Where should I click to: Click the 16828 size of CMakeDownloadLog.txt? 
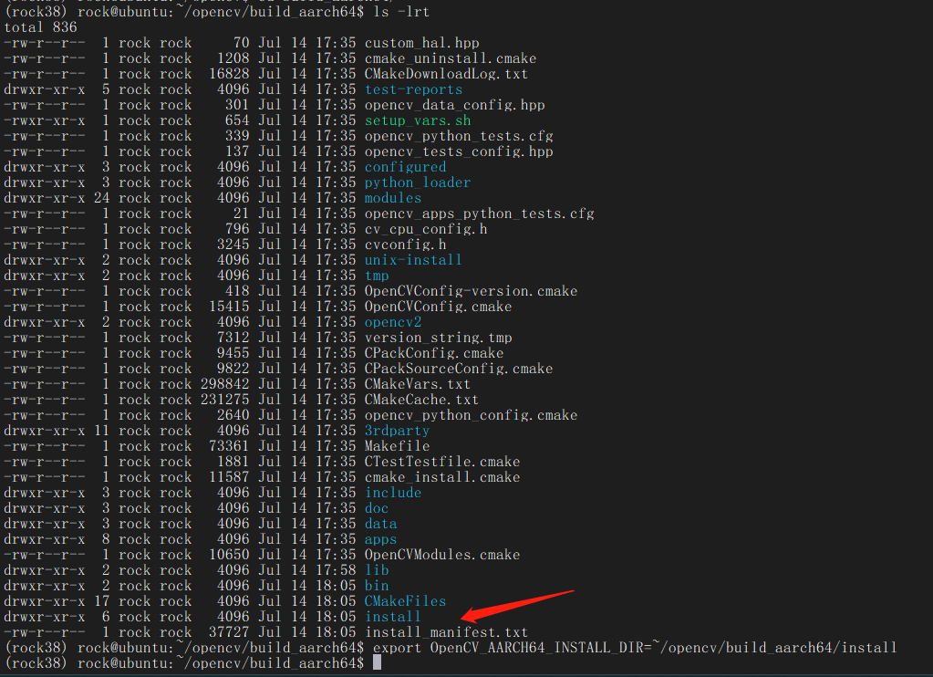[229, 74]
